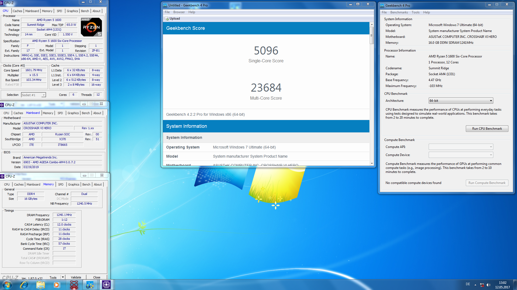Viewport: 517px width, 290px height.
Task: Click the Geekbench results scrollbar thumb
Action: click(x=372, y=35)
